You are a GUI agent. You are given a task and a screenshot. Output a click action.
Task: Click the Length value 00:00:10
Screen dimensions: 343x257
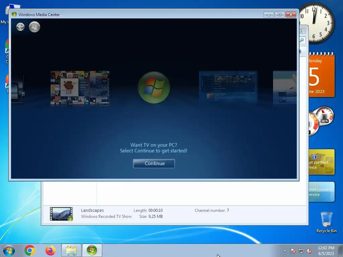point(155,210)
